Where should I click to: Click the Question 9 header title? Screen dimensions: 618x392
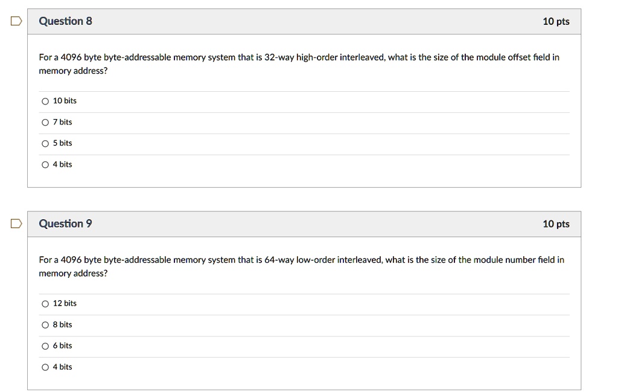65,223
